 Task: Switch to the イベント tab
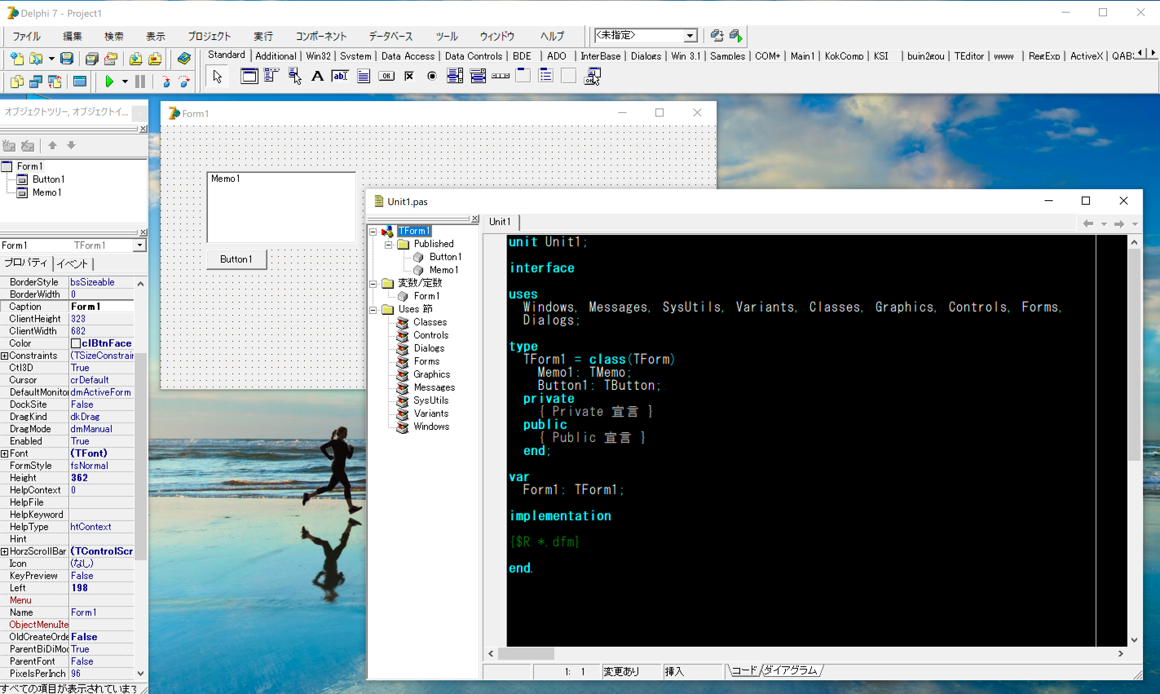(73, 263)
